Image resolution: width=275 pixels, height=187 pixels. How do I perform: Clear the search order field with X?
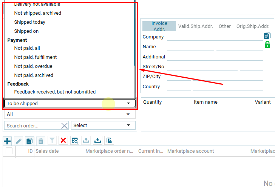pos(65,126)
